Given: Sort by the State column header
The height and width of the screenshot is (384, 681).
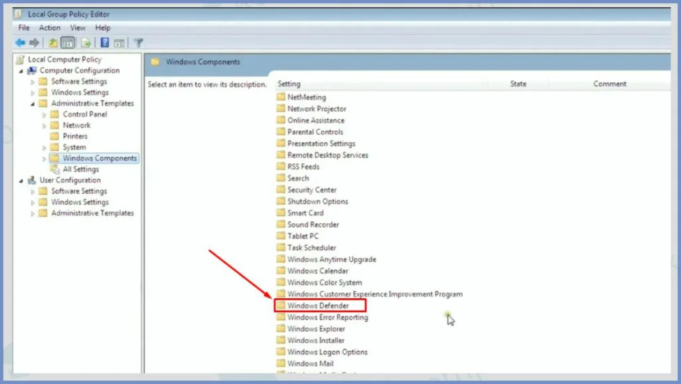Looking at the screenshot, I should 518,84.
